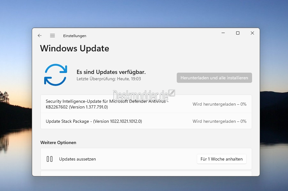Click the Updates aussetzen label

click(78, 159)
